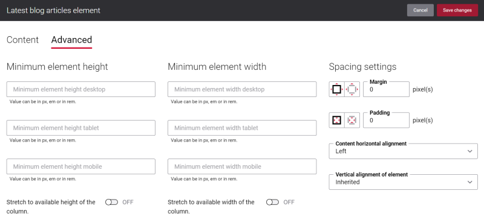Select the individual-sides margin icon
The width and height of the screenshot is (484, 220).
pos(352,89)
